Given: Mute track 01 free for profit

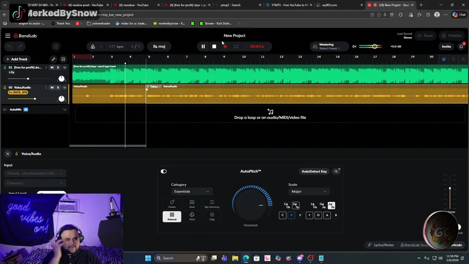Looking at the screenshot, I should coord(52,67).
